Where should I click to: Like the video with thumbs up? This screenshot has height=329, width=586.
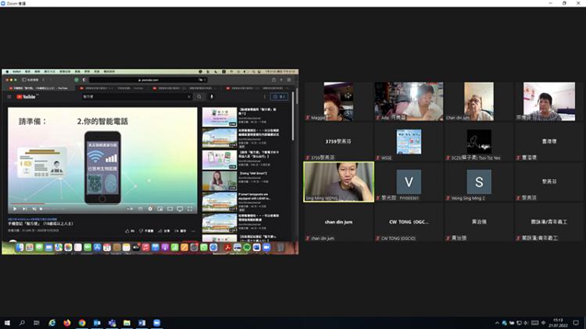pos(128,231)
